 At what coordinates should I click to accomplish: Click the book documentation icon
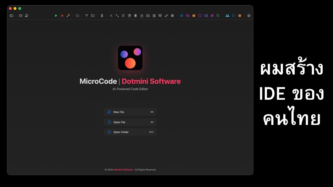(154, 16)
